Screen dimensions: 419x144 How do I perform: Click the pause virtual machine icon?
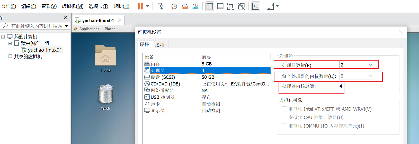[x=140, y=6]
